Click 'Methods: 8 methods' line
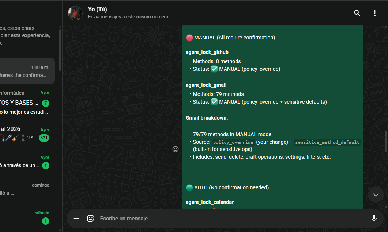This screenshot has height=232, width=388. 216,61
